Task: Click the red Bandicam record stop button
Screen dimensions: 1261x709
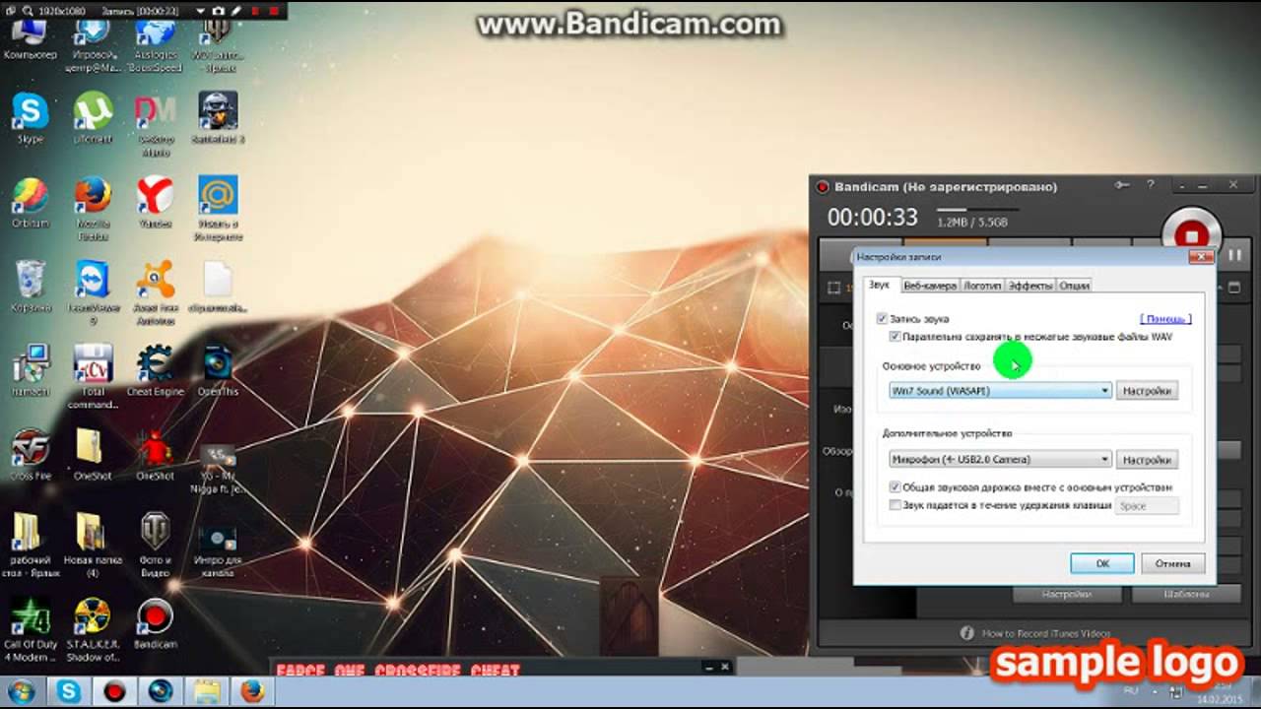Action: point(1190,234)
